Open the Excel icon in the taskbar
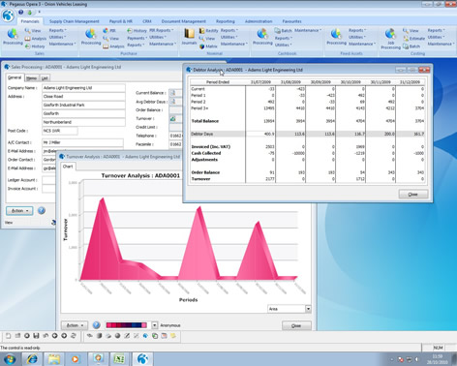 point(119,359)
